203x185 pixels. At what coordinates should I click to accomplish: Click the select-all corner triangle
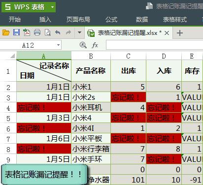pyautogui.click(x=12, y=56)
